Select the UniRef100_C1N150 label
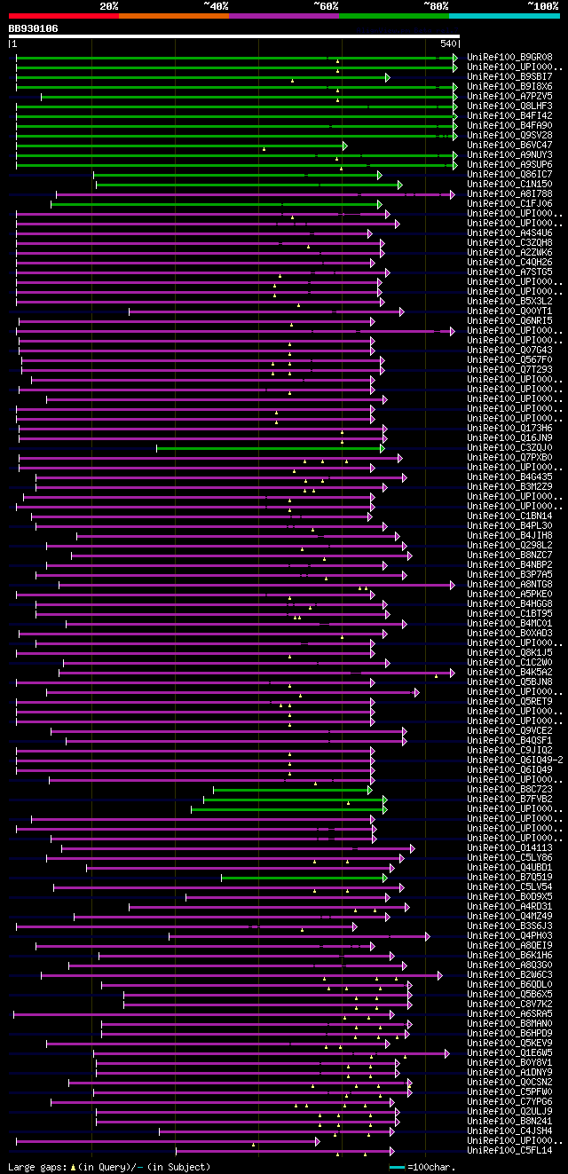 click(x=509, y=184)
